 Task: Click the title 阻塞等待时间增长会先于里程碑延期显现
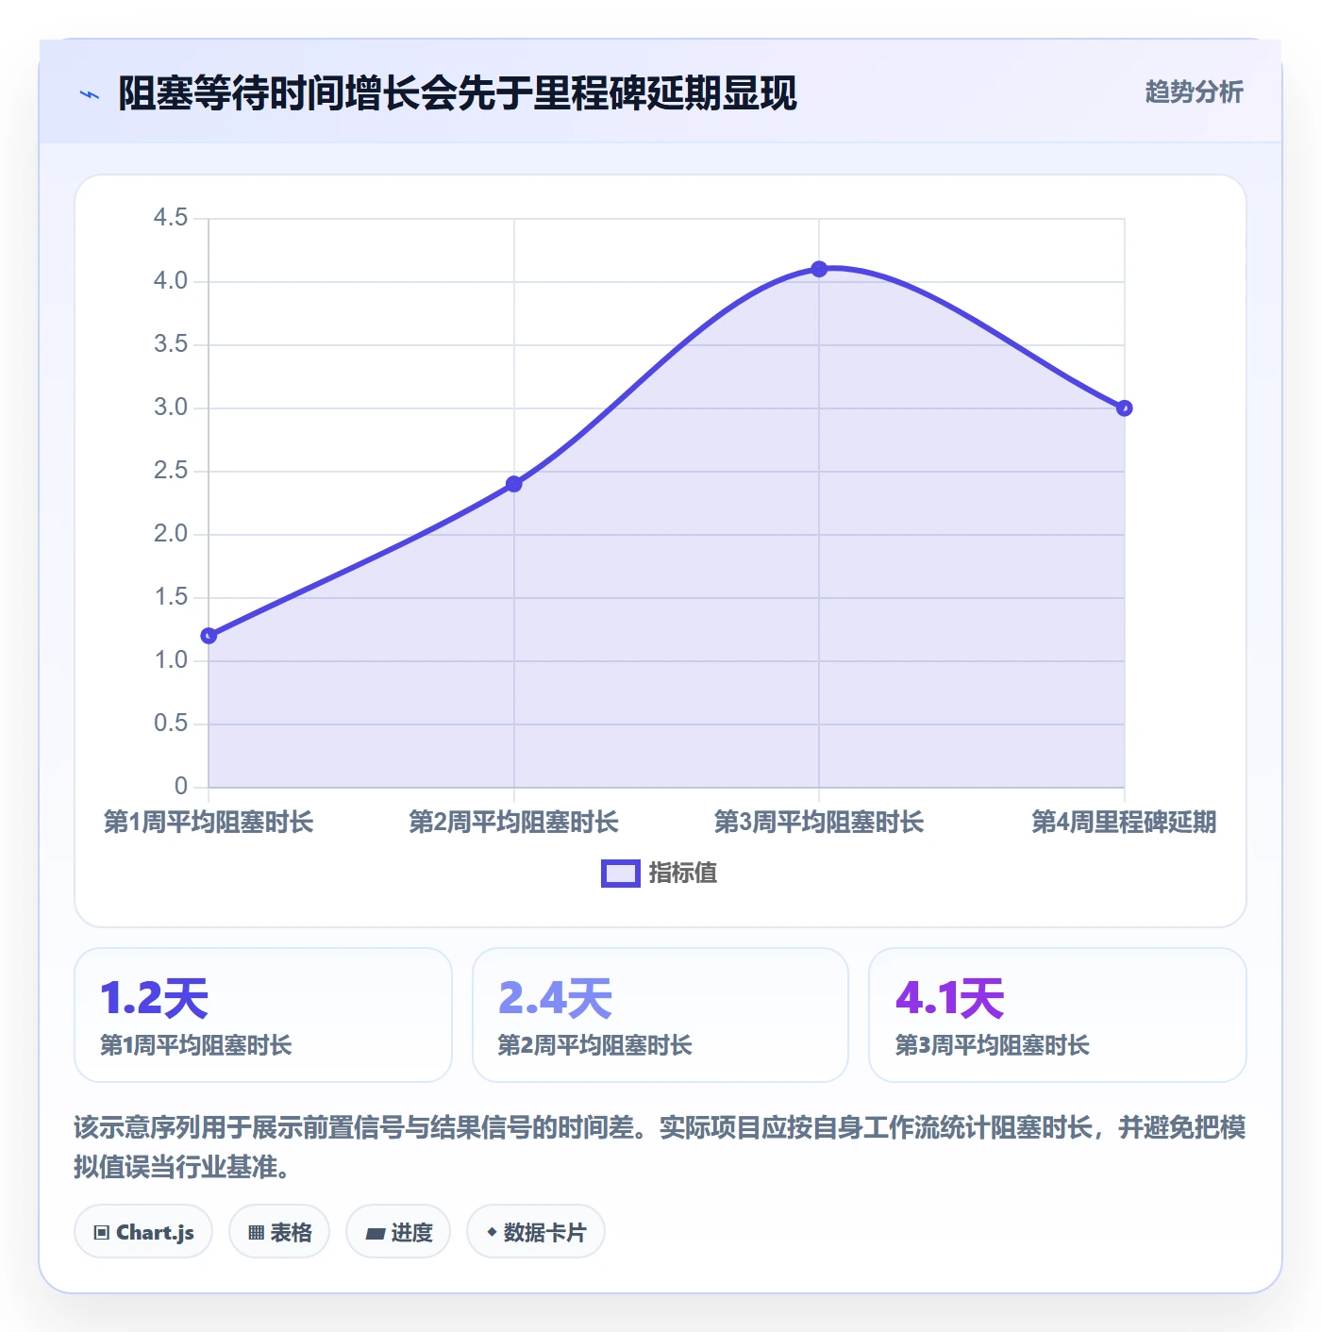click(458, 93)
